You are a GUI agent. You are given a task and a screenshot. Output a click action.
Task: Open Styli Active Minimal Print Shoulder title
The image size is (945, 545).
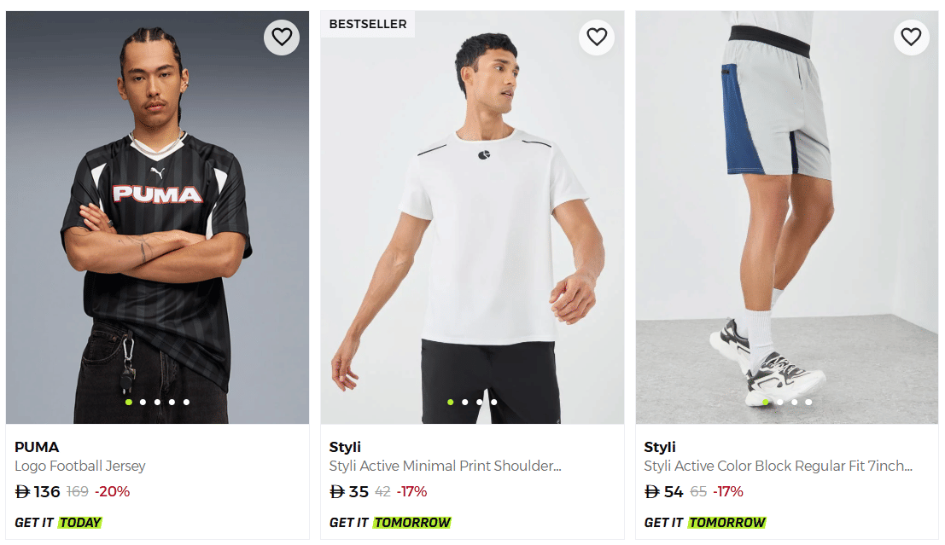point(445,467)
